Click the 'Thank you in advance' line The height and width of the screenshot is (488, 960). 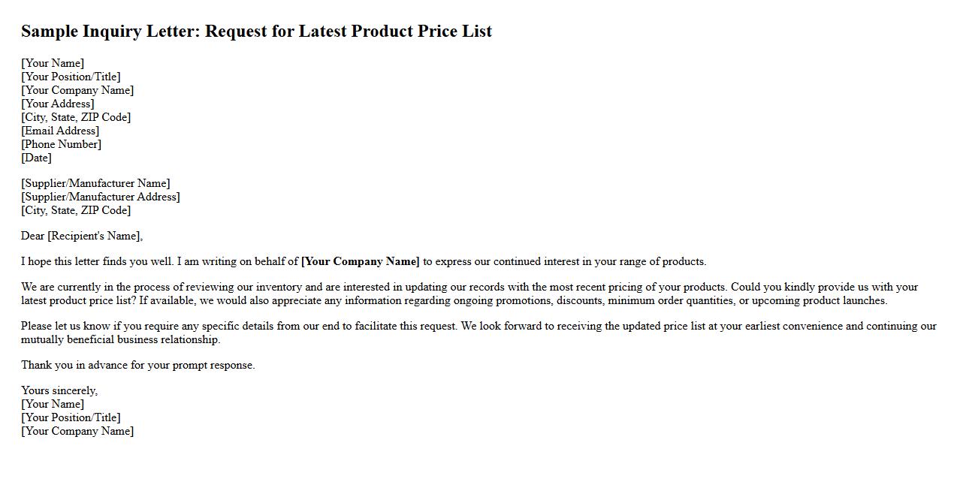tap(138, 365)
